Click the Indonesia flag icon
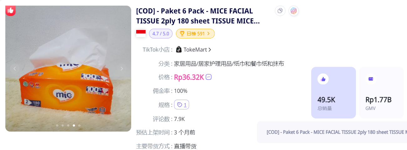Viewport: 407px width, 150px height. 141,33
